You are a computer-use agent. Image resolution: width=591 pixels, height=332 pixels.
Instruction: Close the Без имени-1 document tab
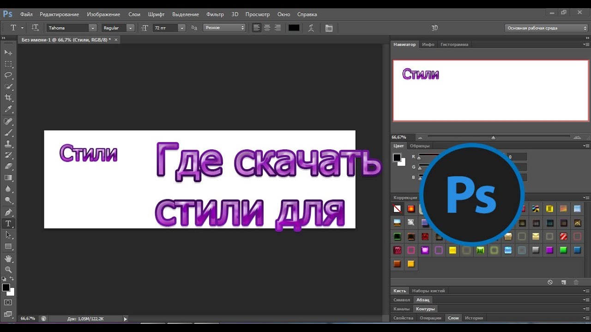[x=116, y=40]
